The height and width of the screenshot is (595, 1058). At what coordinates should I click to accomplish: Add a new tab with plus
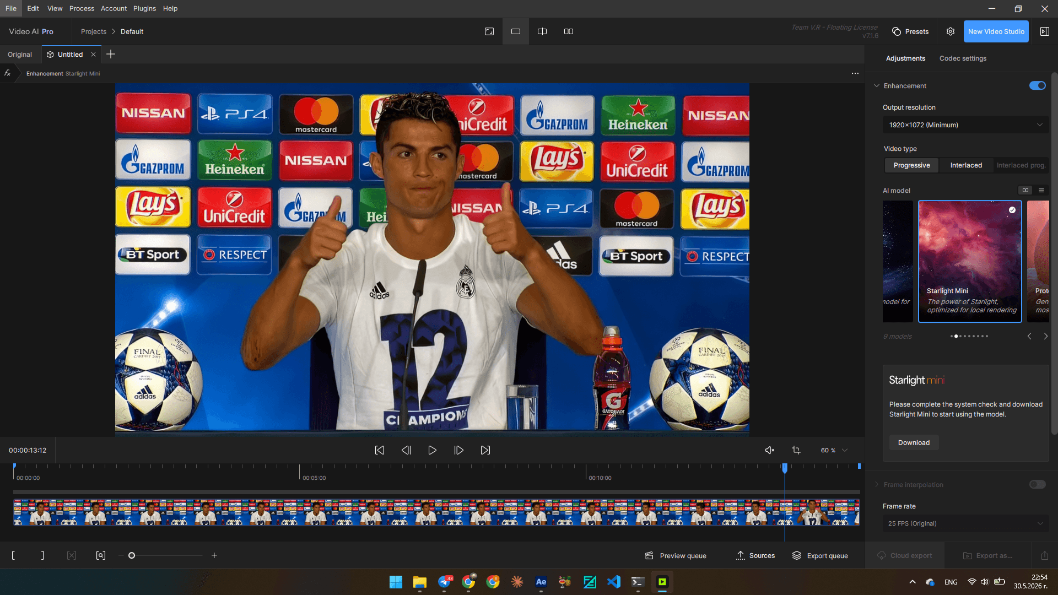(x=111, y=54)
